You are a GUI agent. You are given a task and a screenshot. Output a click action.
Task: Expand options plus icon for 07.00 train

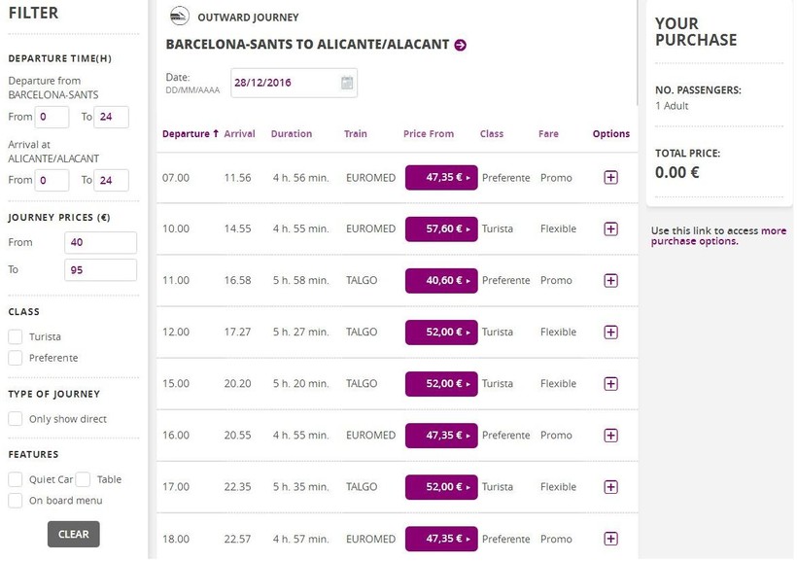pos(610,178)
